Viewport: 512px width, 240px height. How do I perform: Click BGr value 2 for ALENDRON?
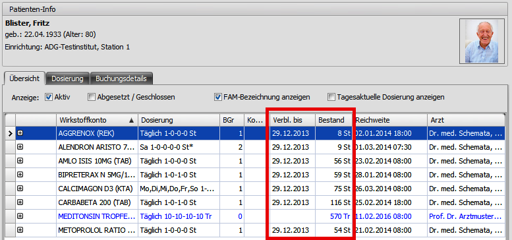click(x=231, y=147)
